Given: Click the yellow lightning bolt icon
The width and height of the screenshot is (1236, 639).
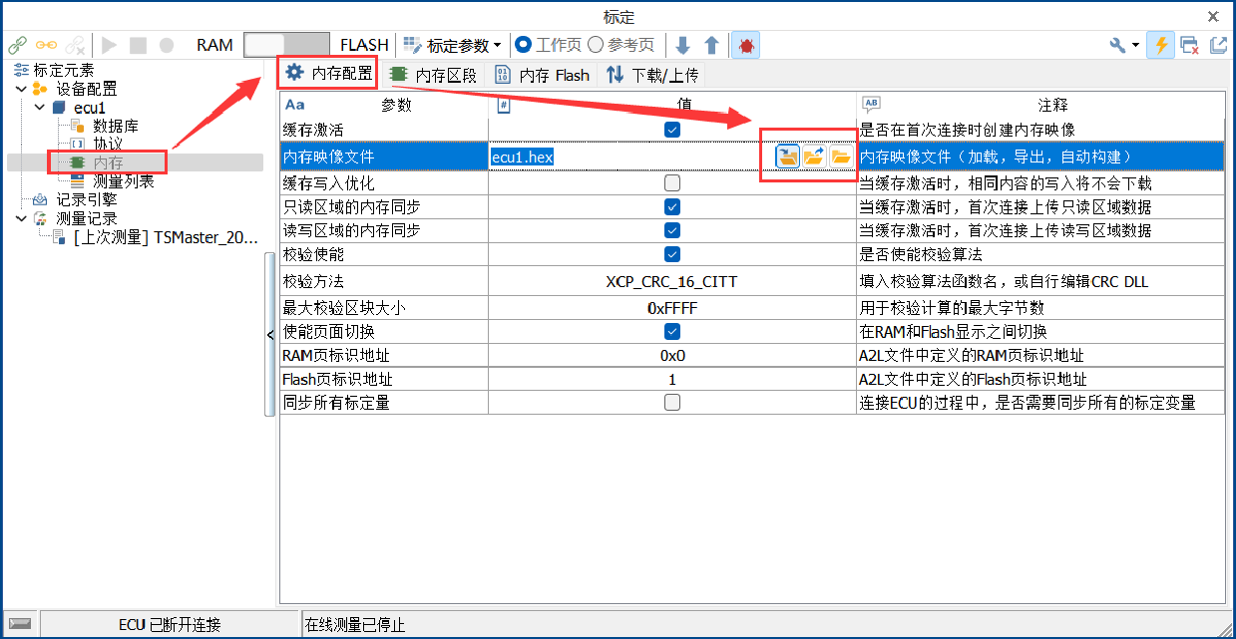Looking at the screenshot, I should pyautogui.click(x=1160, y=45).
